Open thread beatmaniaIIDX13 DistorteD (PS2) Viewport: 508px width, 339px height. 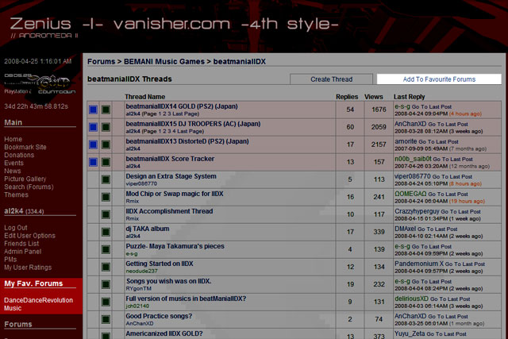coord(187,141)
